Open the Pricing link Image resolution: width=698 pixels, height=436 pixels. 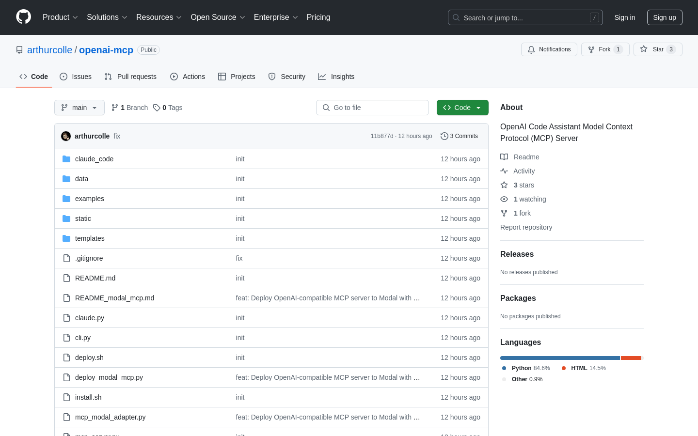point(318,17)
